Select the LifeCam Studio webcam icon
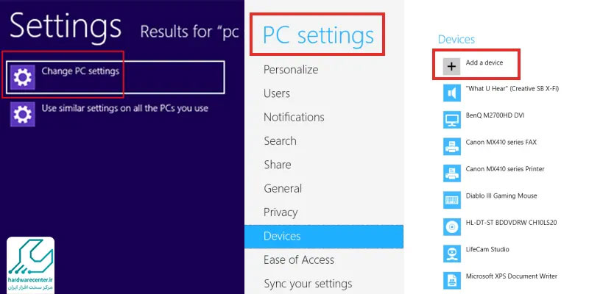This screenshot has width=589, height=294. coord(451,254)
